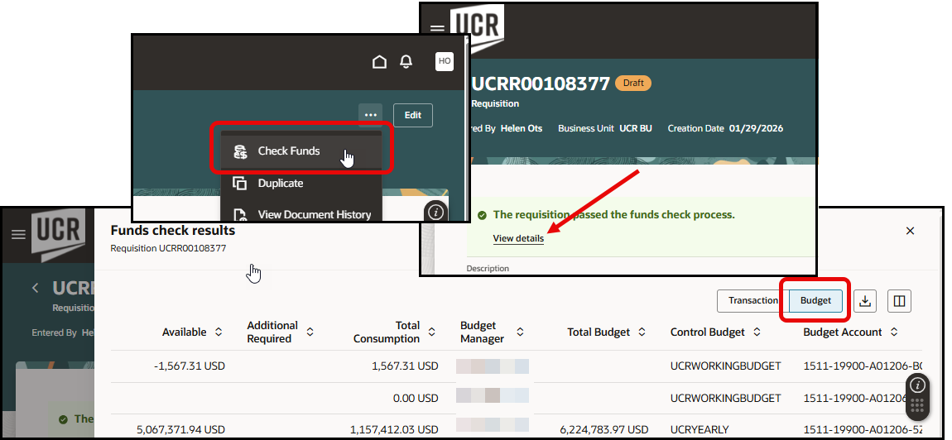Switch to the Transaction view
This screenshot has height=440, width=952.
(753, 300)
